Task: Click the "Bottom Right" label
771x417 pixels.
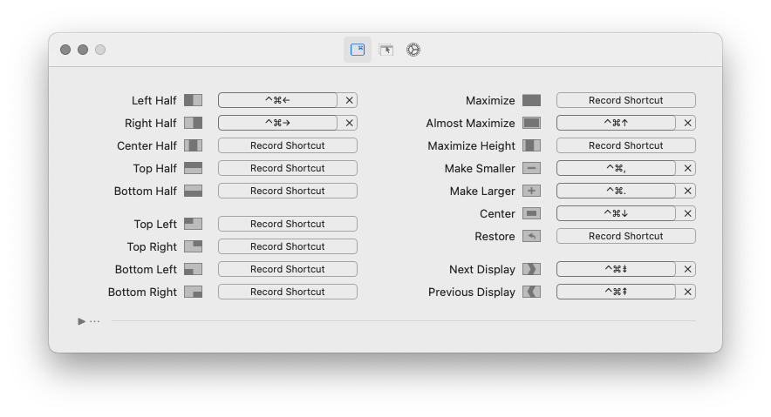Action: (x=142, y=292)
